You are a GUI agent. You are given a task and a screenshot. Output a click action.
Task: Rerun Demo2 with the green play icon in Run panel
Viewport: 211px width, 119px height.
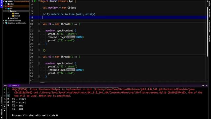5,89
